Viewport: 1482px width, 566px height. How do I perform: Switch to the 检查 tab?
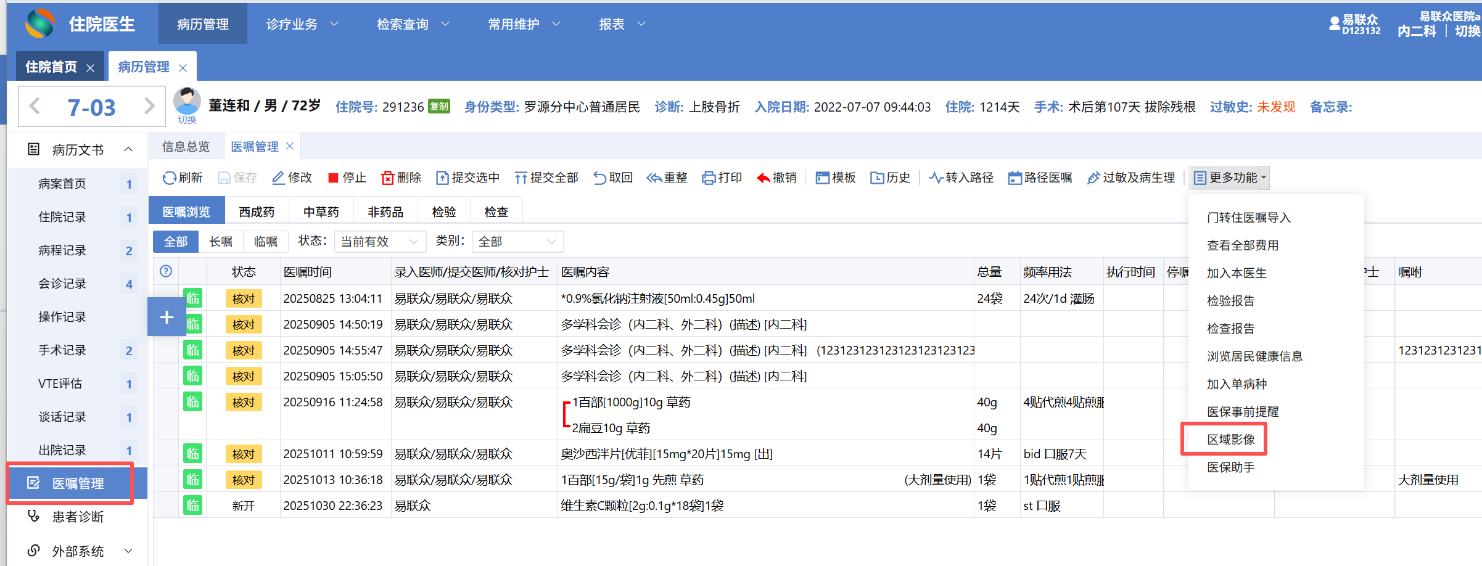[496, 212]
